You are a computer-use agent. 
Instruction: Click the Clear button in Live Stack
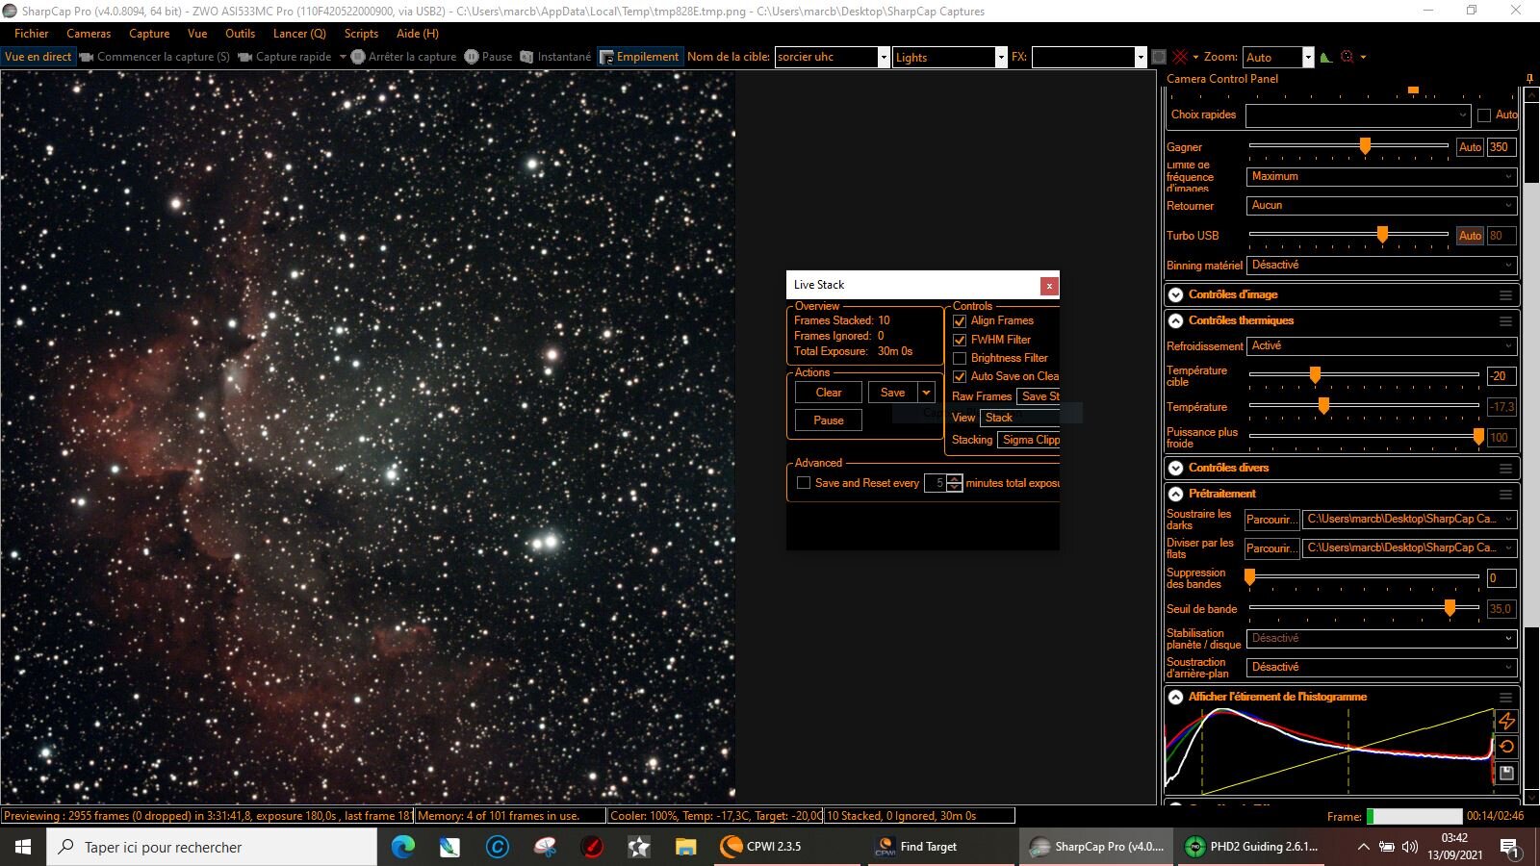click(829, 393)
